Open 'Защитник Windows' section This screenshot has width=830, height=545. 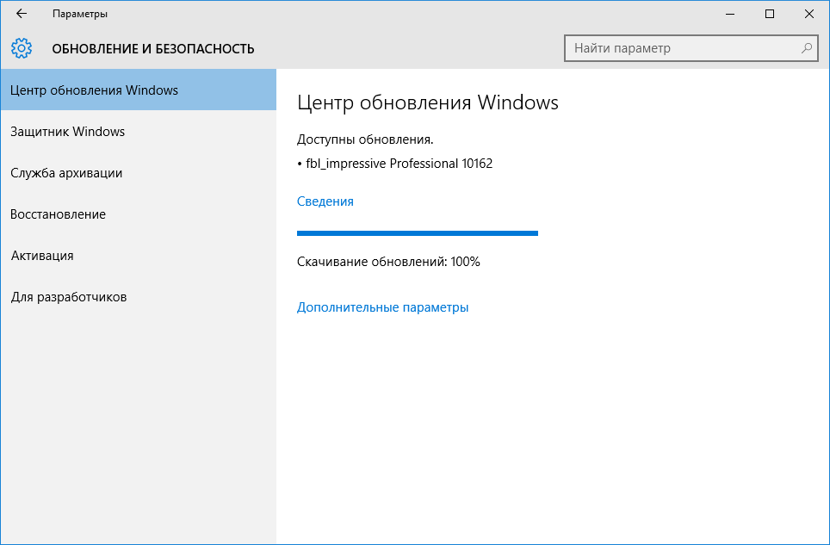coord(138,131)
